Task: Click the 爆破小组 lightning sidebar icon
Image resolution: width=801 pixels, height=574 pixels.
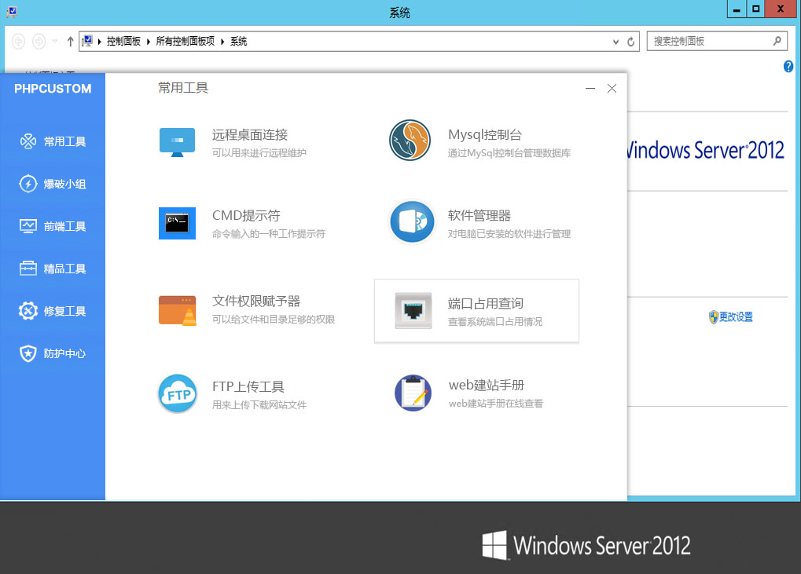Action: point(28,183)
